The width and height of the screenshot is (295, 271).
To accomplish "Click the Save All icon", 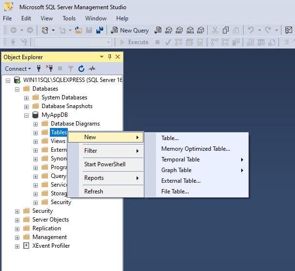I will pyautogui.click(x=100, y=31).
